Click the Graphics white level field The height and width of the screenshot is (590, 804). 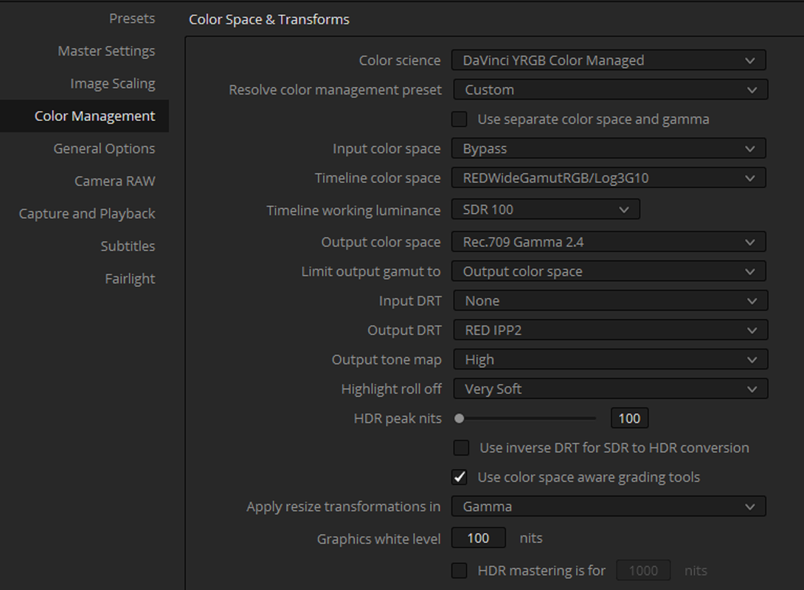[479, 538]
